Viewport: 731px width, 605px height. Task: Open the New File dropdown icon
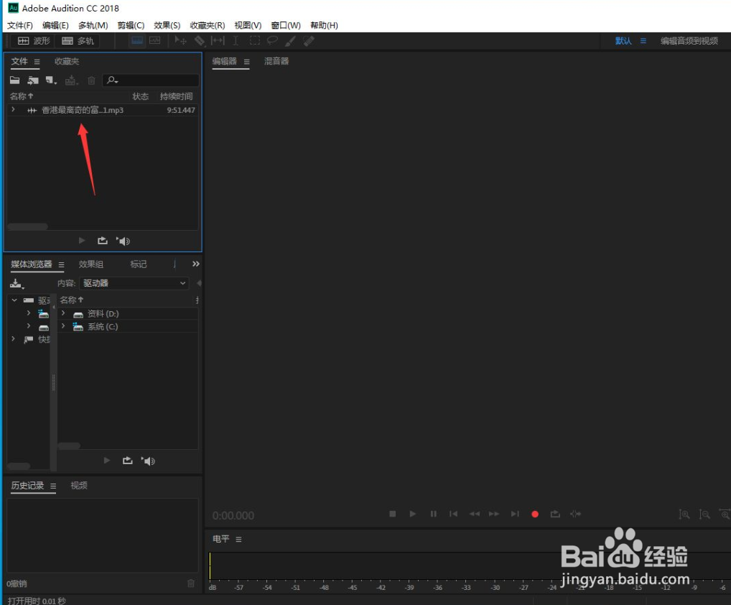[x=51, y=80]
